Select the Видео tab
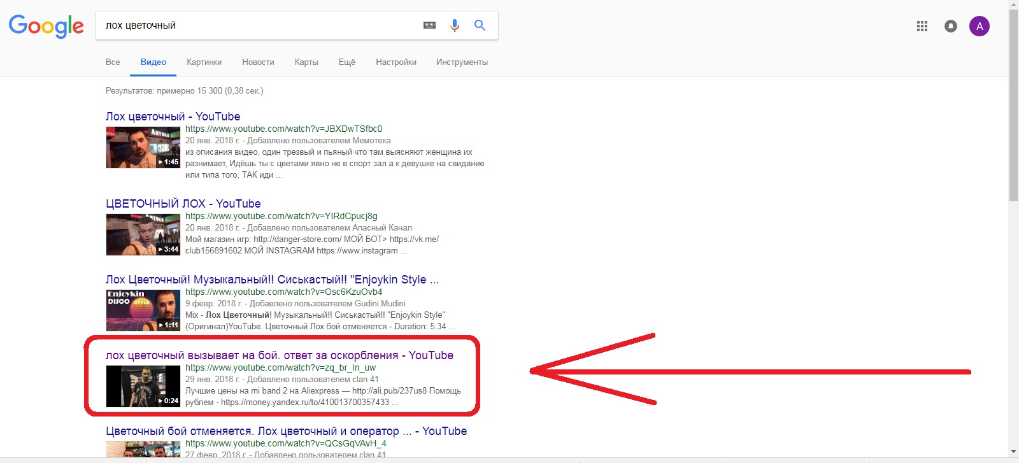 [x=153, y=62]
